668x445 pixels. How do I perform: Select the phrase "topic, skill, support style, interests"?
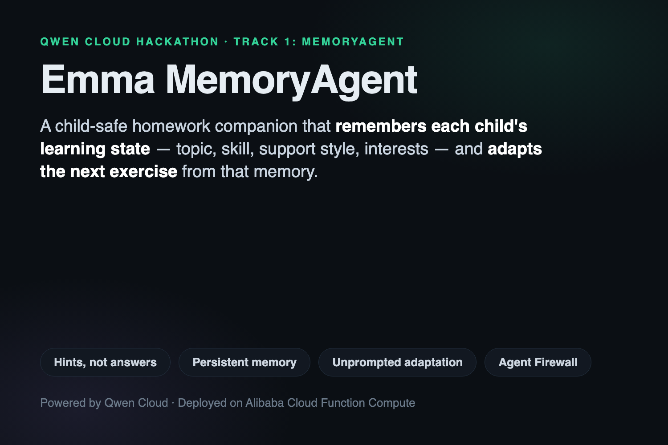point(302,149)
